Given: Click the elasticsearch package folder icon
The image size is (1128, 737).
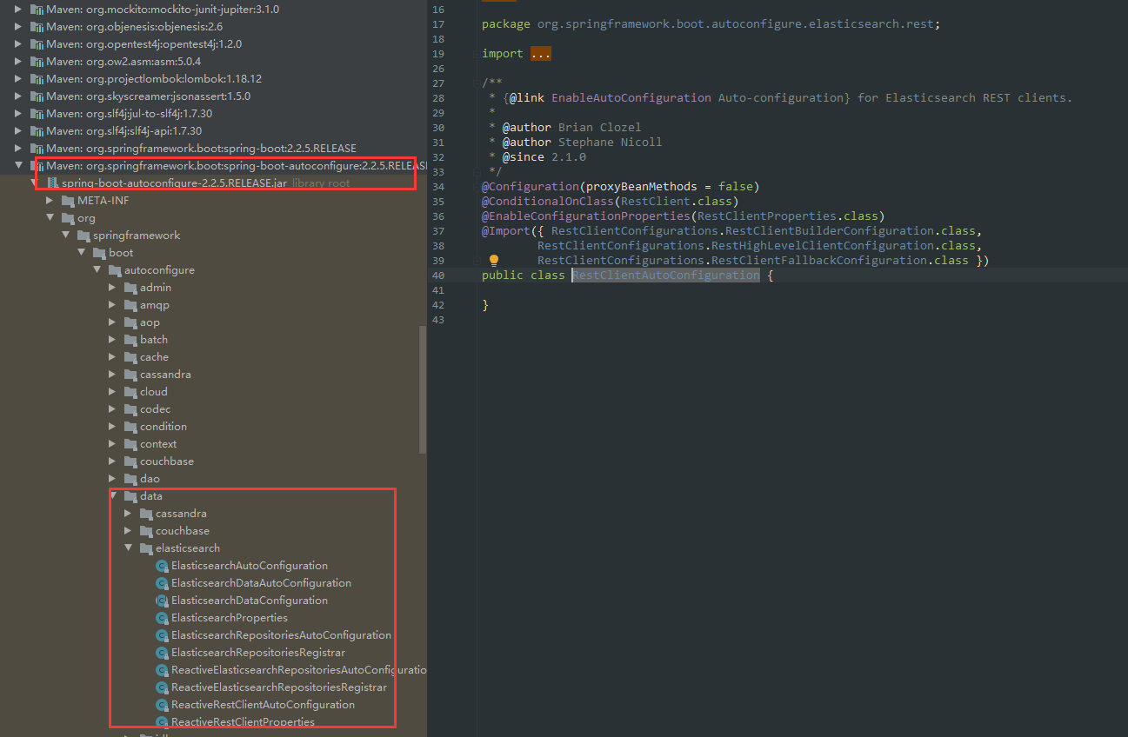Looking at the screenshot, I should pyautogui.click(x=146, y=548).
